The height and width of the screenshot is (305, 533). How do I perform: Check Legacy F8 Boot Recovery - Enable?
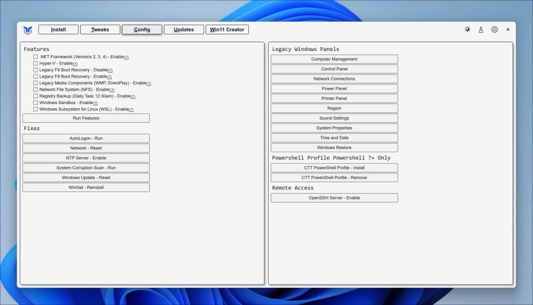35,77
